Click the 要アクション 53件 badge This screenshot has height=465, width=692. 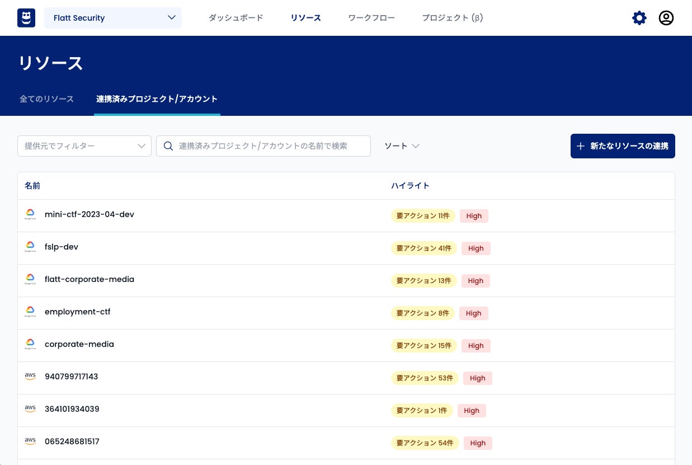(425, 378)
